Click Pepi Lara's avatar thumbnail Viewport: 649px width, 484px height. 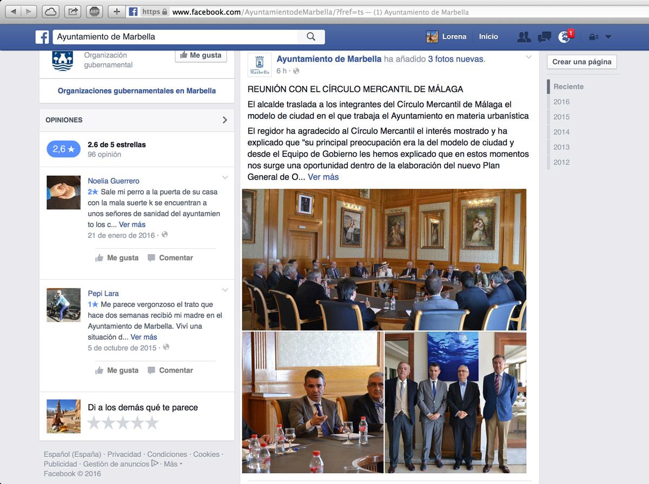point(63,305)
